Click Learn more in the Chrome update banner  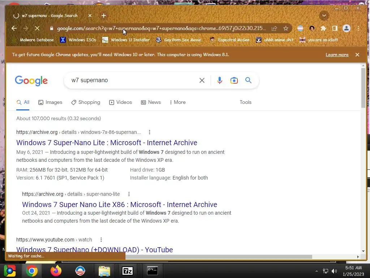337,55
